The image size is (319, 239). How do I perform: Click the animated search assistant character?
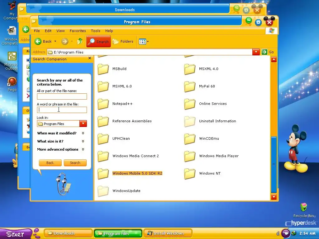pyautogui.click(x=63, y=184)
